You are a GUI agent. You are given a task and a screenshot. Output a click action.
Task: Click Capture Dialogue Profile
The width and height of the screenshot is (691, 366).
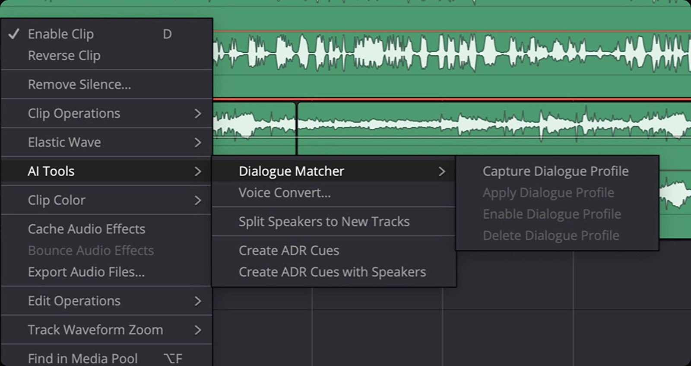click(x=555, y=172)
